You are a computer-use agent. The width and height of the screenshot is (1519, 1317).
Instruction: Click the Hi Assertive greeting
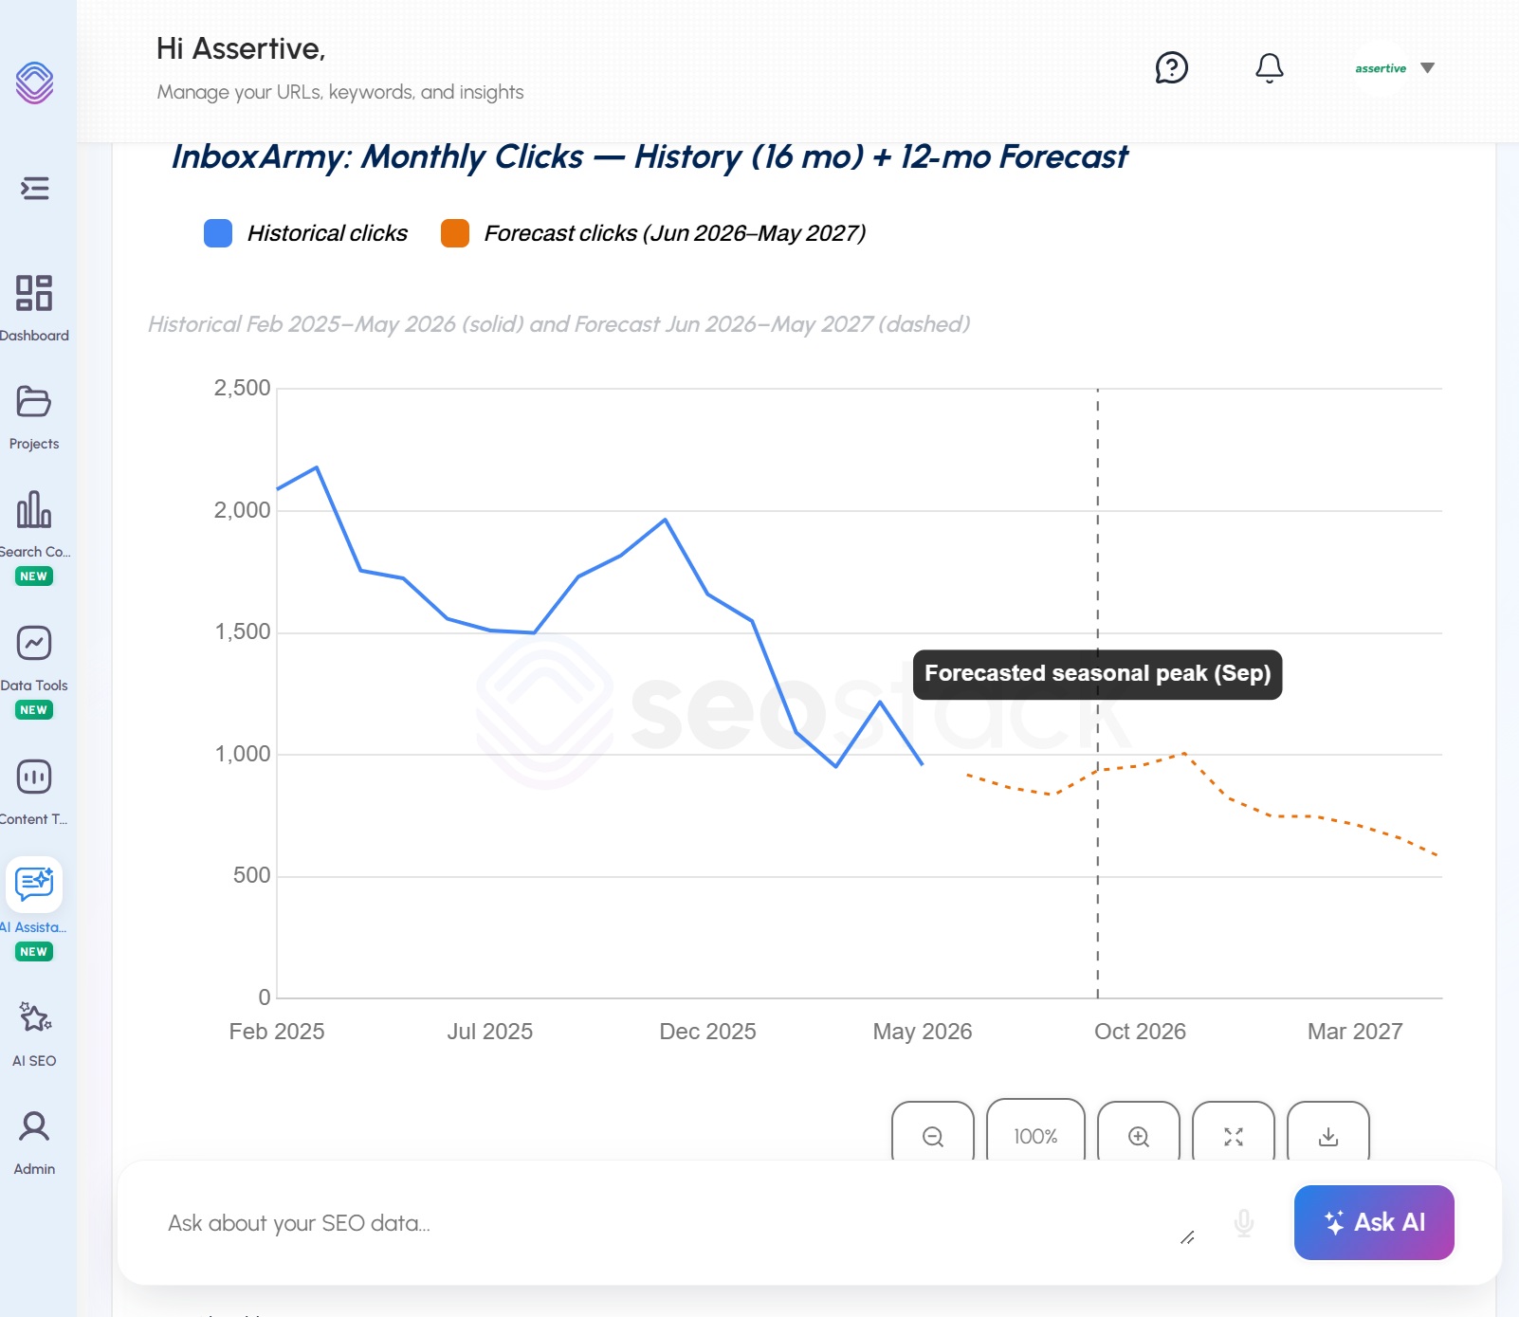coord(241,48)
